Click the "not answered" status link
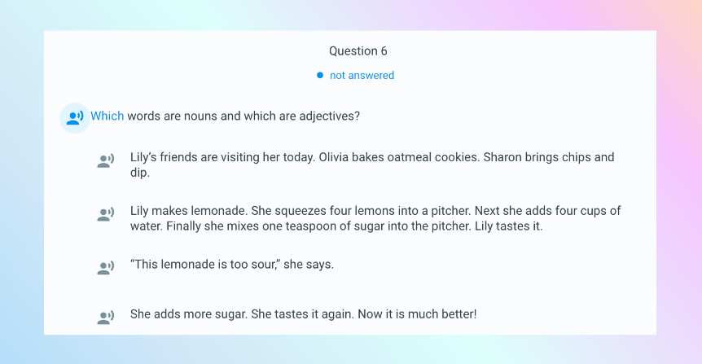 [362, 76]
